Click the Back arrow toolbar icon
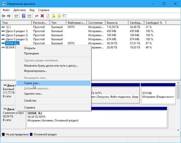 coord(4,16)
